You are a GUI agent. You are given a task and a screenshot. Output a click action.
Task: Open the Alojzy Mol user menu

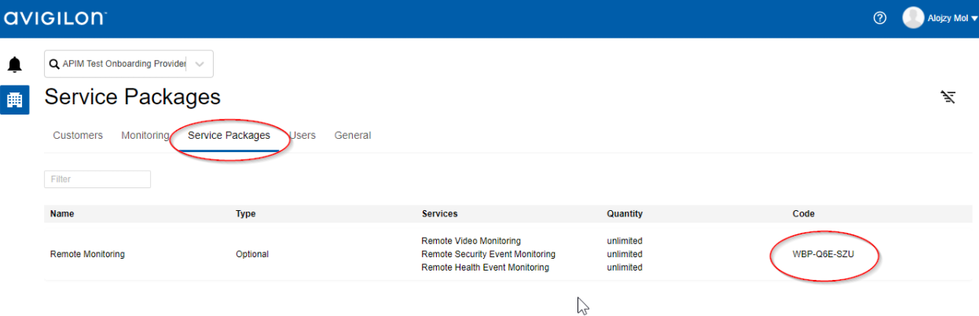(952, 18)
